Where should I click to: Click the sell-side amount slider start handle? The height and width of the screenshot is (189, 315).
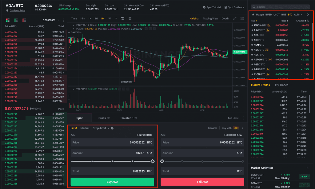click(162, 161)
